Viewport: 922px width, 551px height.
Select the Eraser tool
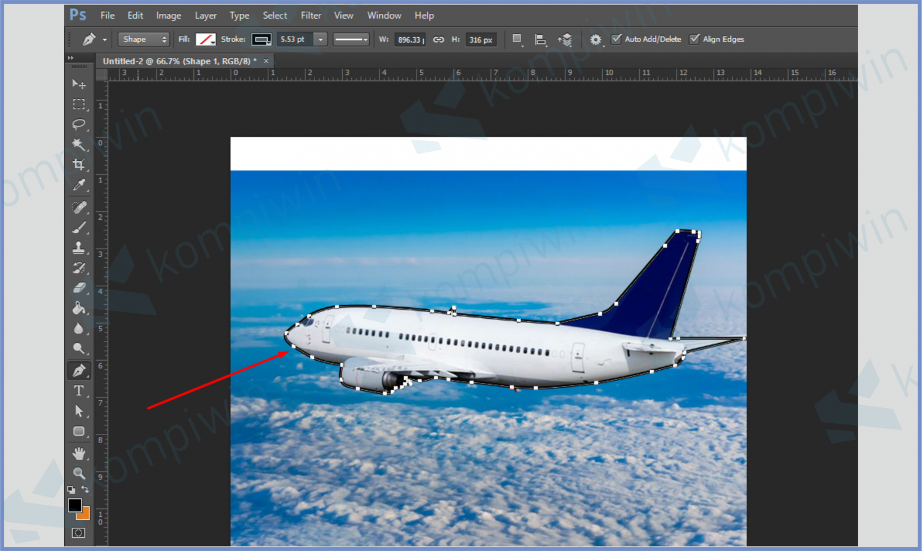click(x=79, y=288)
